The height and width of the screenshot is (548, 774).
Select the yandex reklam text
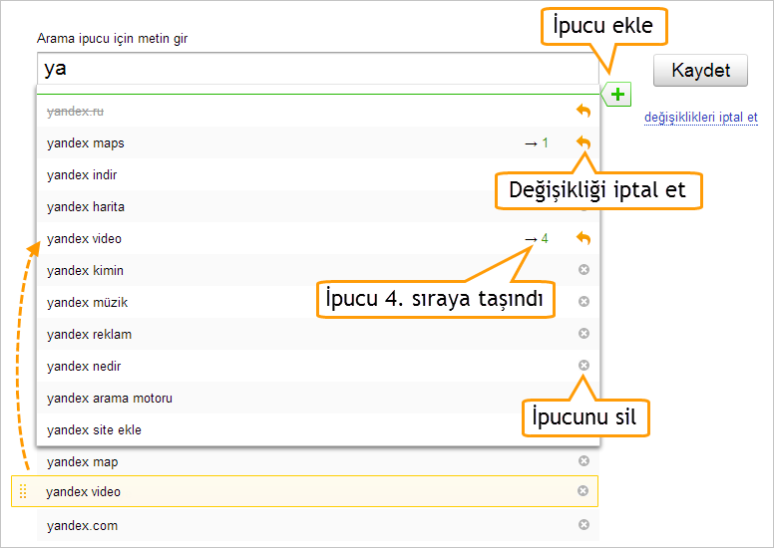pos(89,335)
